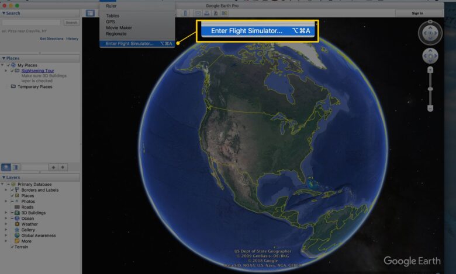Uncheck Borders and Labels layer
The width and height of the screenshot is (456, 274).
pos(12,190)
